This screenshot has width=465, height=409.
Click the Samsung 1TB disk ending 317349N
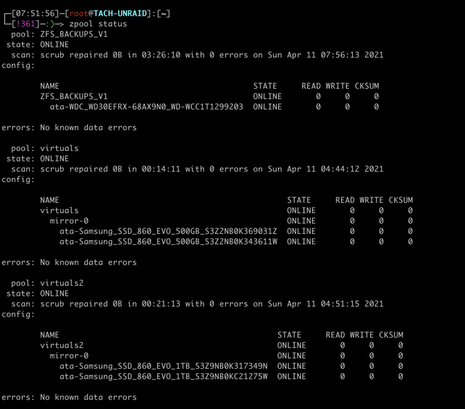point(163,366)
